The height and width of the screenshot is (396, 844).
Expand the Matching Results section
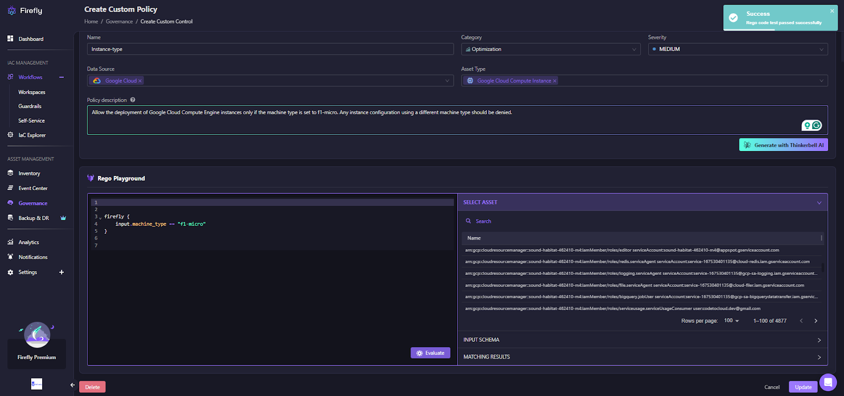[642, 357]
